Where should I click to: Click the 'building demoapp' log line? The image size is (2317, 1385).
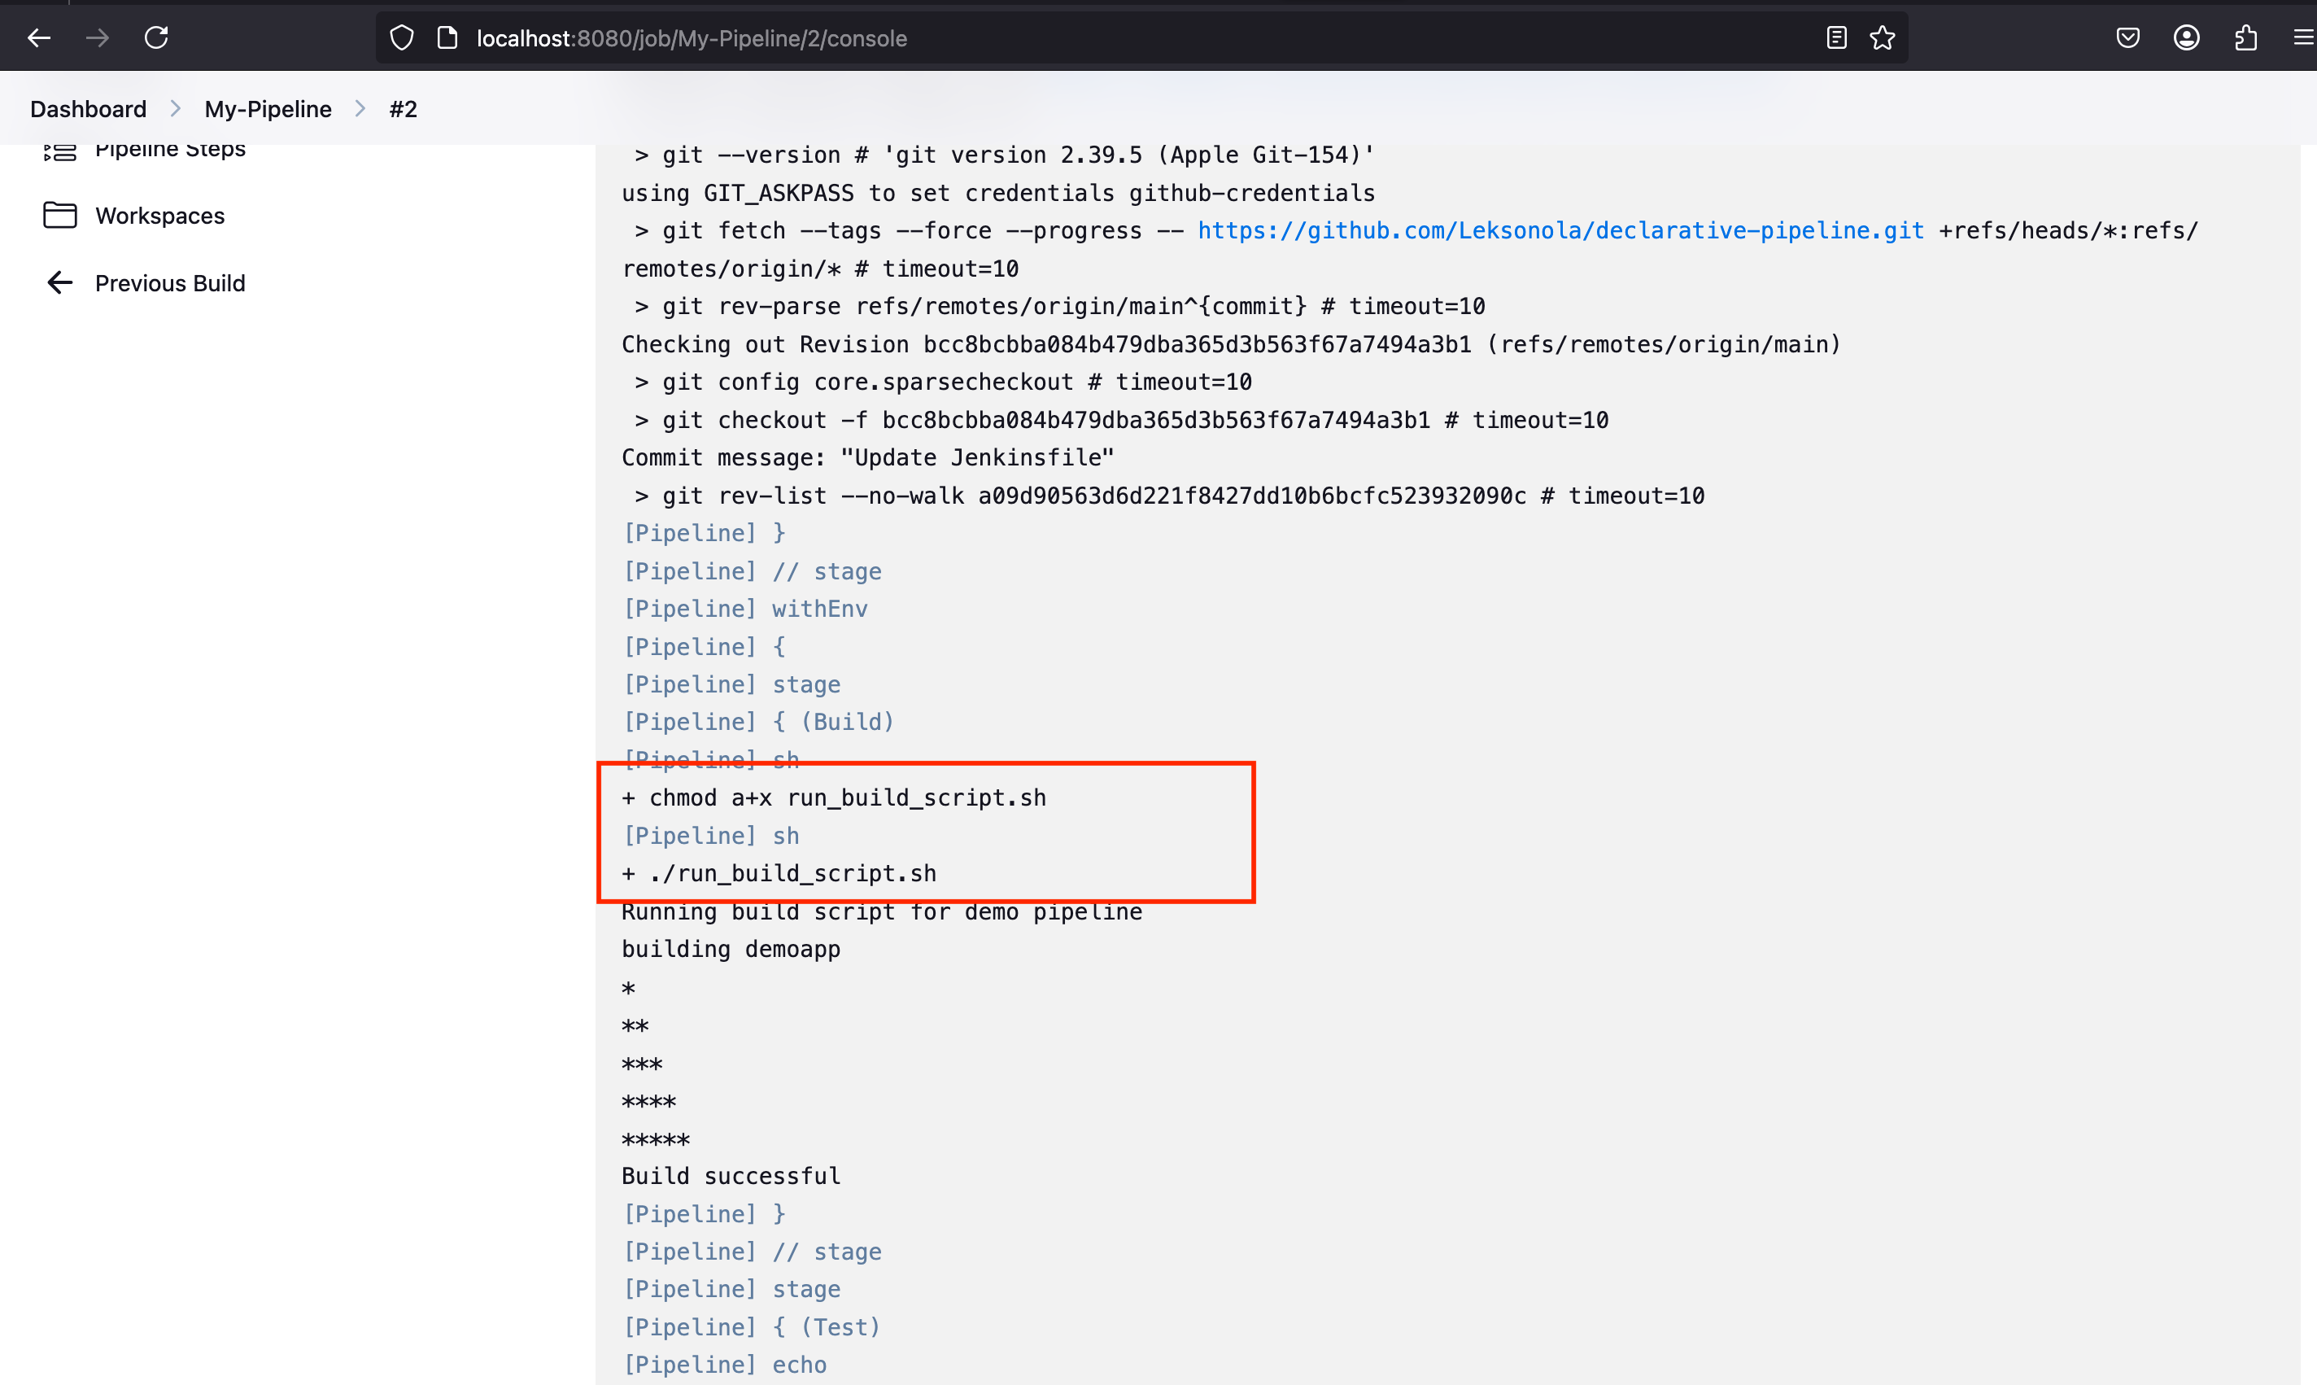pyautogui.click(x=731, y=949)
